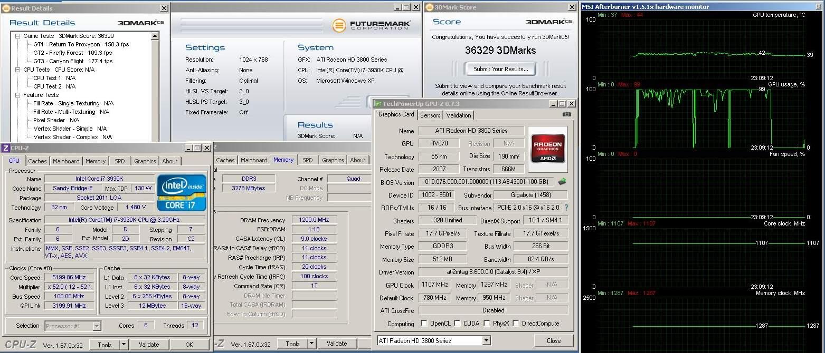Image resolution: width=825 pixels, height=353 pixels.
Task: Click the GPU-Z screenshot camera icon
Action: point(566,114)
